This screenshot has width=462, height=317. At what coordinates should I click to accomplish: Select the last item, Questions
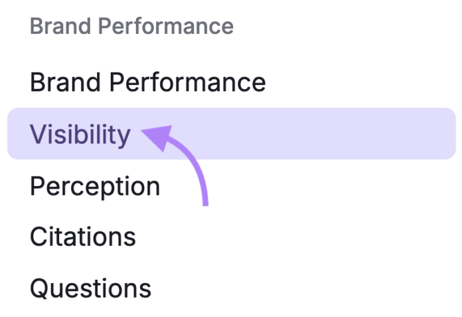click(90, 288)
